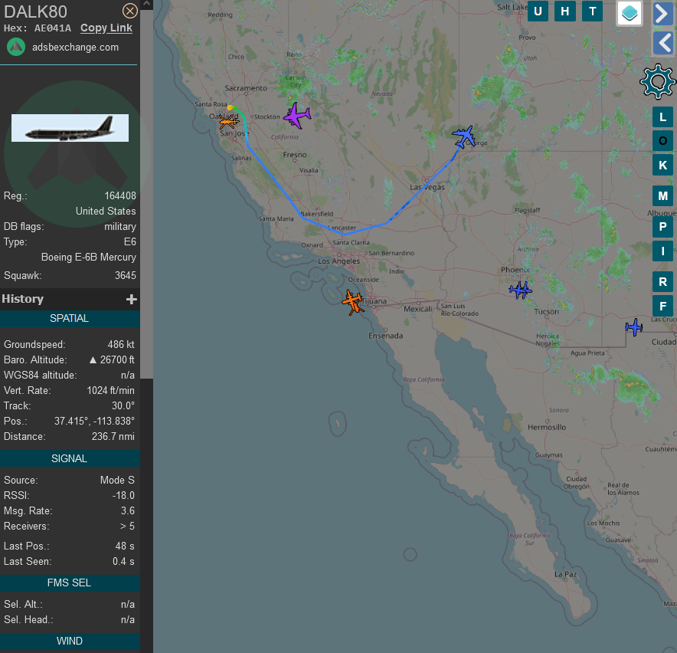Click groundspeed value 486 kt
This screenshot has width=677, height=653.
(x=121, y=344)
